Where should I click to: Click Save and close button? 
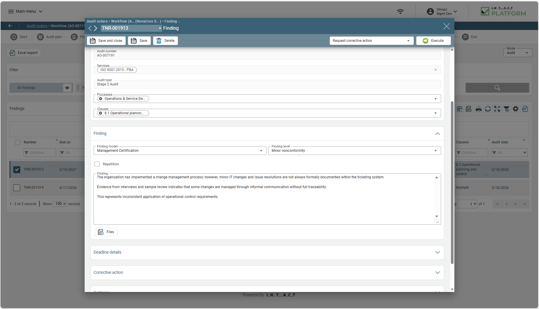pos(106,41)
